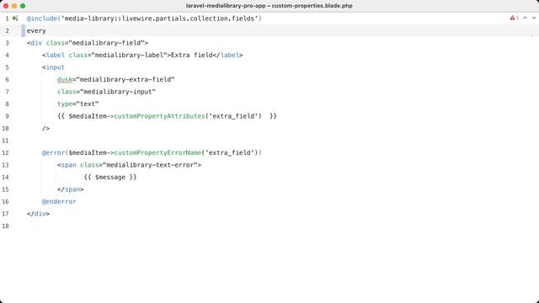This screenshot has width=539, height=303.
Task: Jump to previous highlighted error arrow
Action: pyautogui.click(x=525, y=18)
